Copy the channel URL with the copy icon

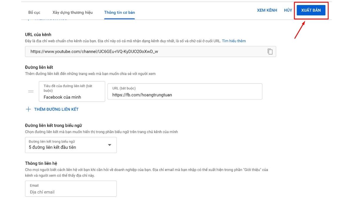tap(270, 52)
